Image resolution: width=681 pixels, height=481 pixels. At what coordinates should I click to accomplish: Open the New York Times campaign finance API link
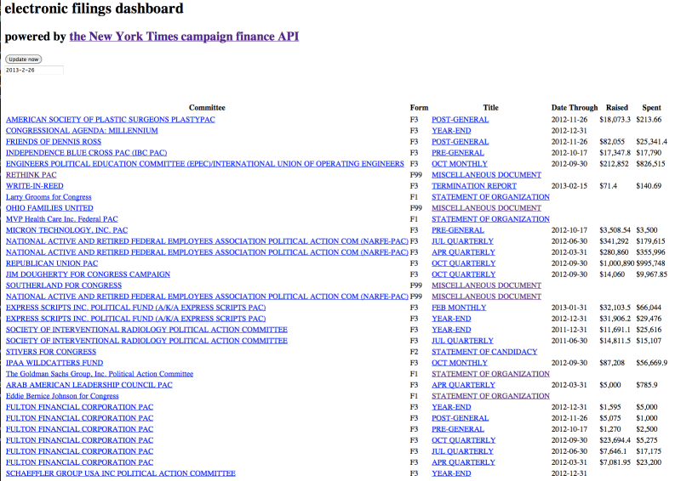tap(184, 37)
